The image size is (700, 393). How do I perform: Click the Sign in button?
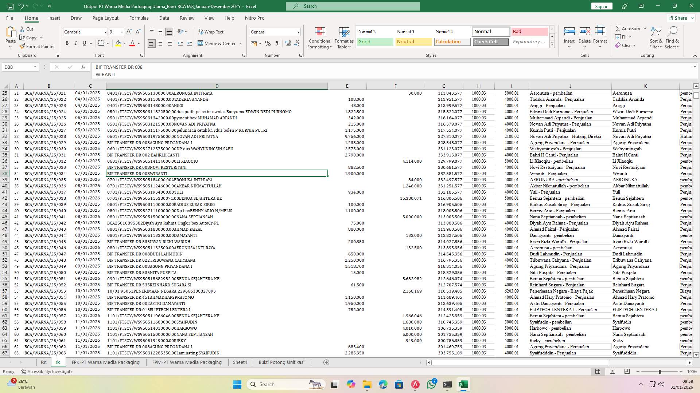[601, 6]
